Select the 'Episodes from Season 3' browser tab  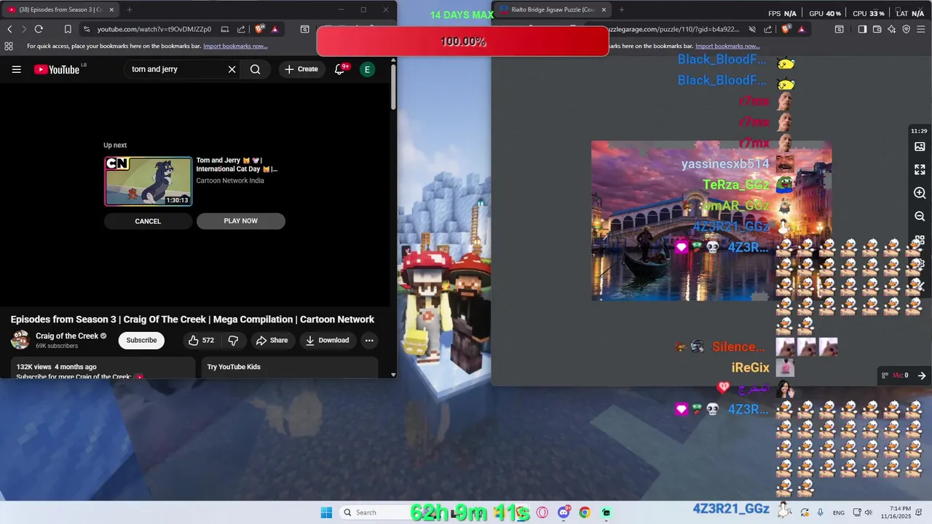(x=60, y=9)
